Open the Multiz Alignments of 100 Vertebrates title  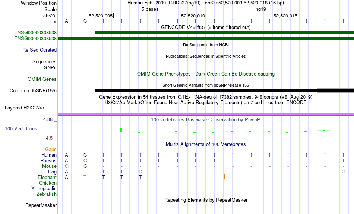click(x=206, y=144)
